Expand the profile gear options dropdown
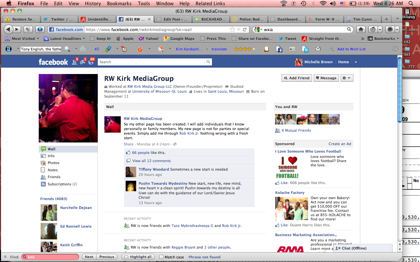Screen dimensions: 420x262 [346, 78]
